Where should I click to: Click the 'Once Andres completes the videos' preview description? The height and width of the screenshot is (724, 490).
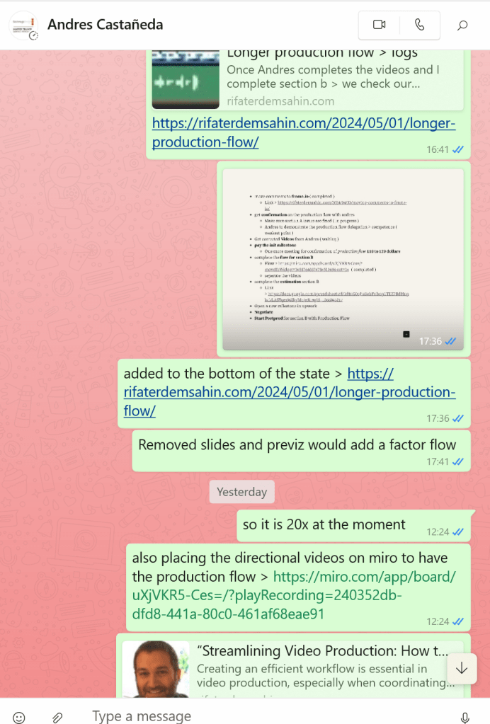point(333,76)
